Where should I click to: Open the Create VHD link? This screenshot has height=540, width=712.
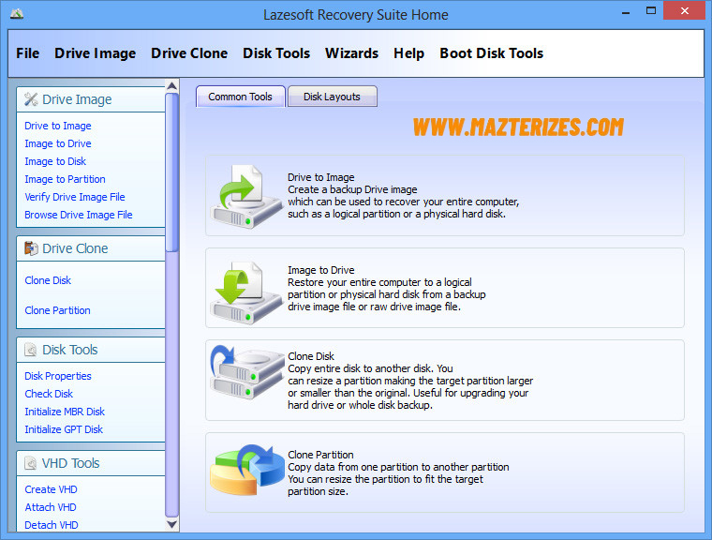pos(51,489)
